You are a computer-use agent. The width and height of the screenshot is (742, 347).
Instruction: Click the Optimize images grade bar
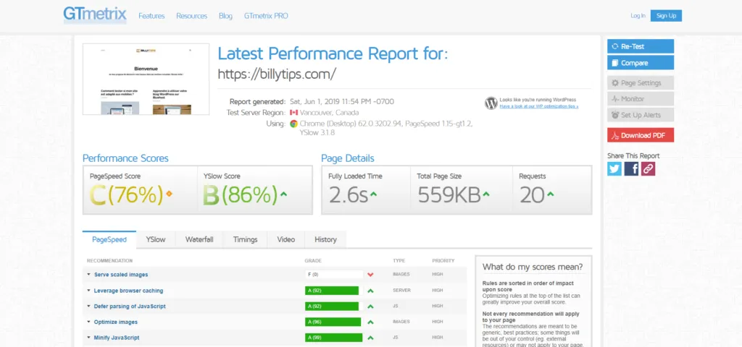point(333,322)
